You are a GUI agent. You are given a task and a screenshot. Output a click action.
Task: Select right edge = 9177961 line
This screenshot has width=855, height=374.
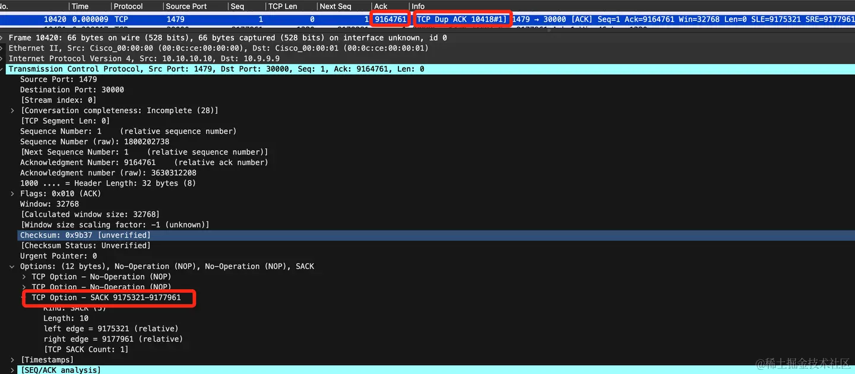(113, 339)
